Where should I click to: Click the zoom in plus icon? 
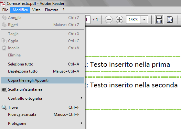[x=119, y=19]
